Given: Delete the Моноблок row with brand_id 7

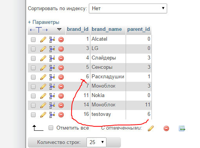Looking at the screenshot, I should [x=61, y=87].
